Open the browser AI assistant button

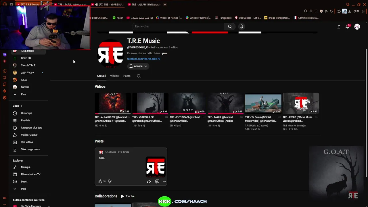356,11
